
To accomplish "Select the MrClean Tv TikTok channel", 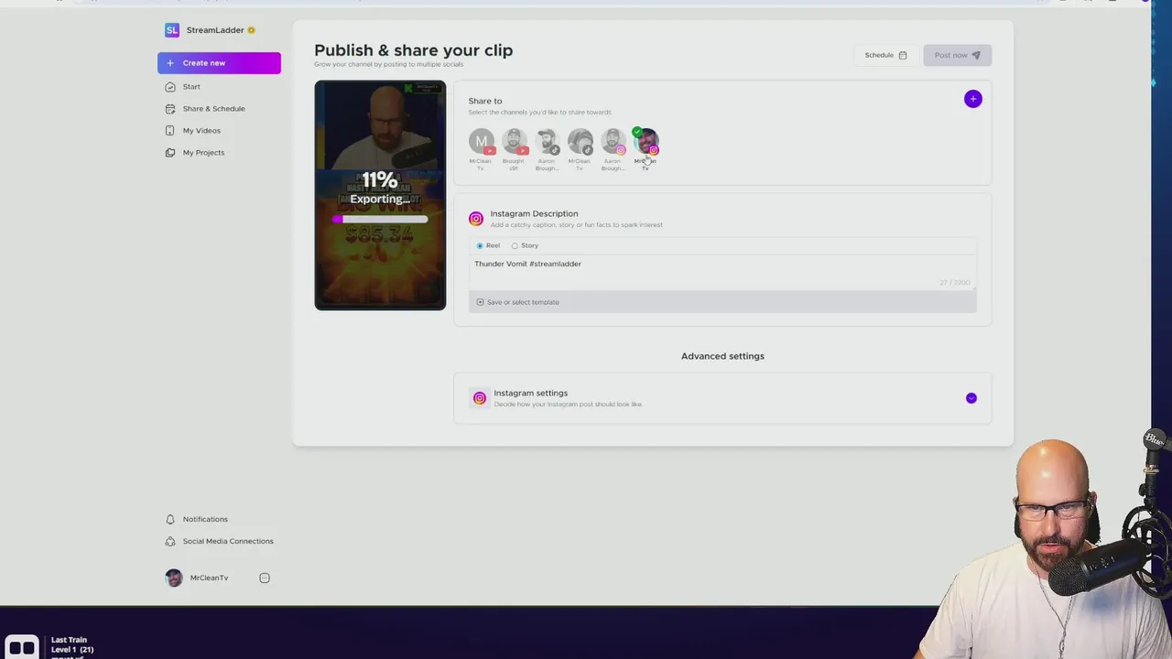I will click(581, 142).
